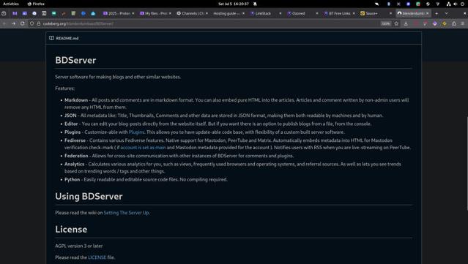The width and height of the screenshot is (468, 264).
Task: Open a new tab with the plus button
Action: point(437,13)
